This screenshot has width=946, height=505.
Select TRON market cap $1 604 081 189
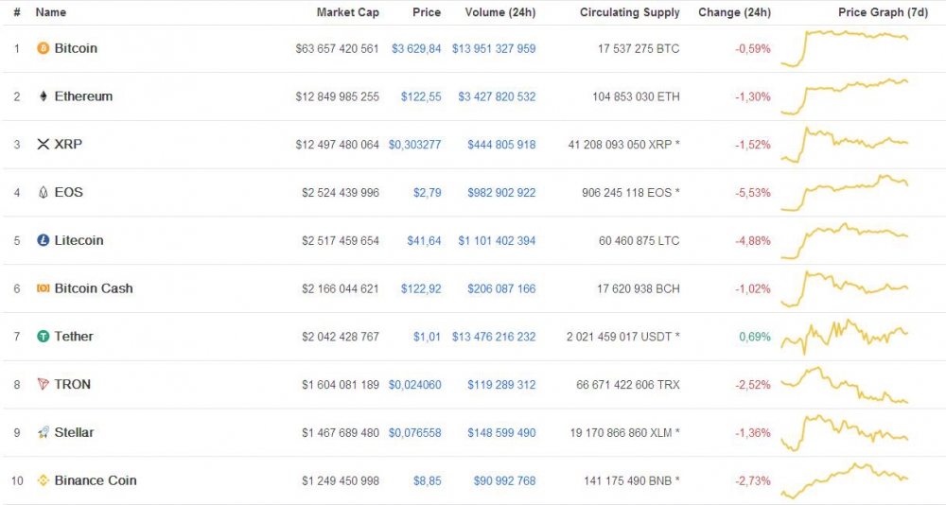click(341, 385)
